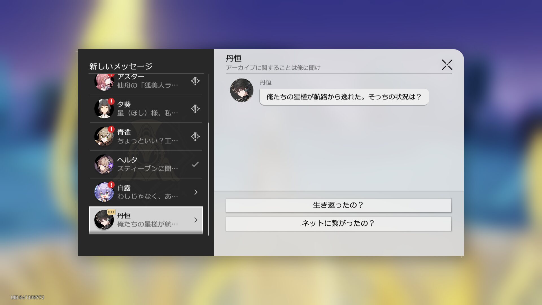The image size is (542, 305).
Task: Open the ヘルタ message thread
Action: 147,164
